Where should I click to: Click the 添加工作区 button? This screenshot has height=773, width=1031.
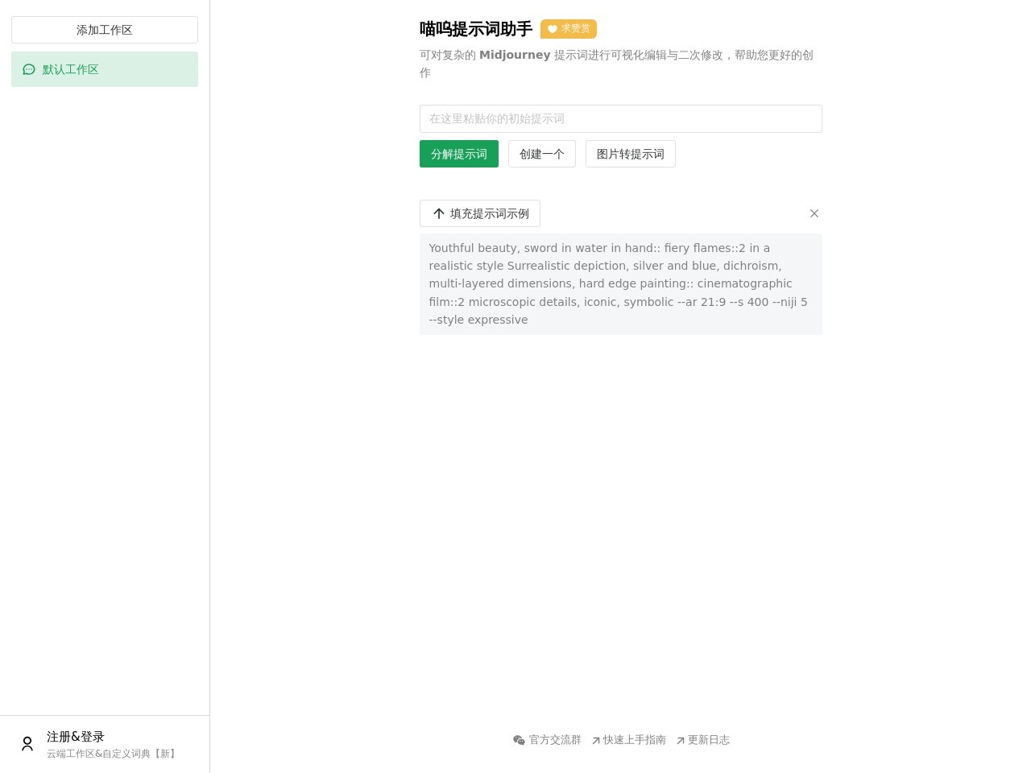104,30
